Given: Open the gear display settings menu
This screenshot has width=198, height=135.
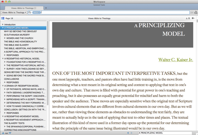Looking at the screenshot, I should coord(193,18).
